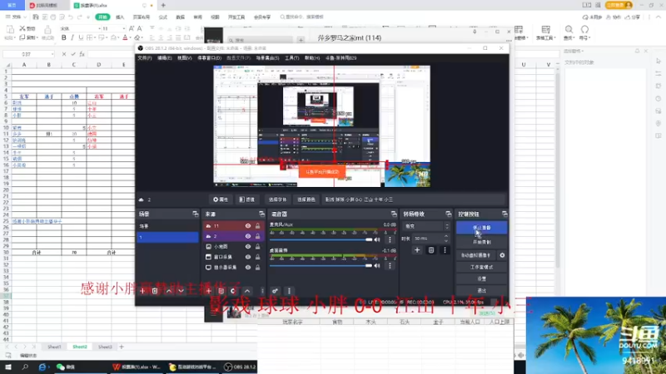666x374 pixels.
Task: Delete the current scene transition
Action: (x=431, y=250)
